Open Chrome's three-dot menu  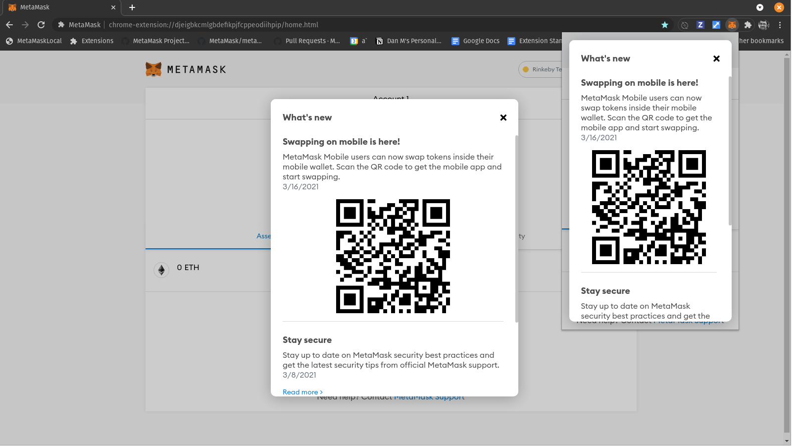tap(780, 25)
